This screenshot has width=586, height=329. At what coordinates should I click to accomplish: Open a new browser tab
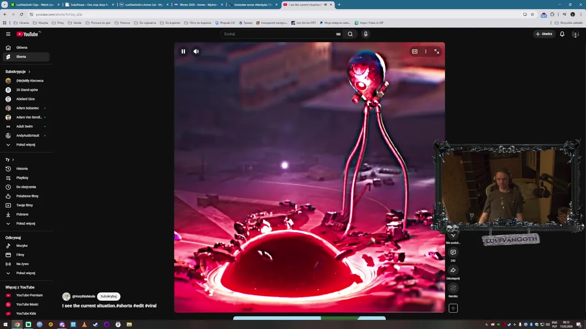339,5
